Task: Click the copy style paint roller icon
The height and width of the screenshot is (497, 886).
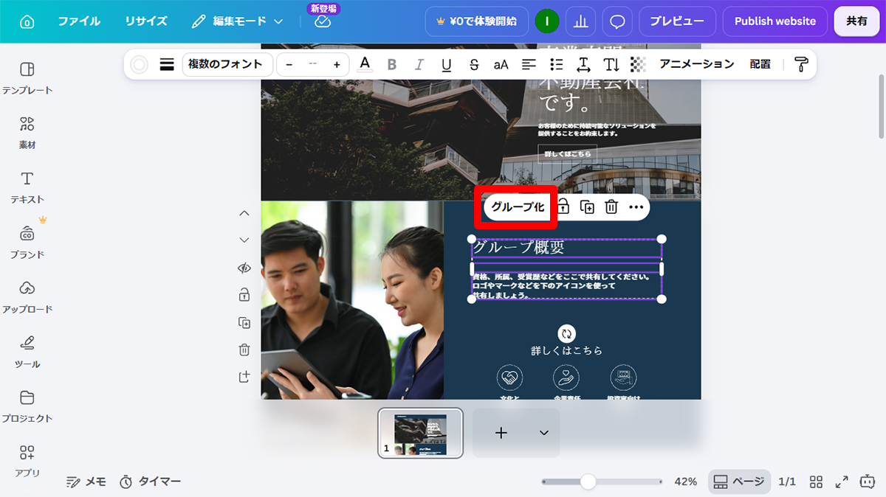Action: click(801, 64)
